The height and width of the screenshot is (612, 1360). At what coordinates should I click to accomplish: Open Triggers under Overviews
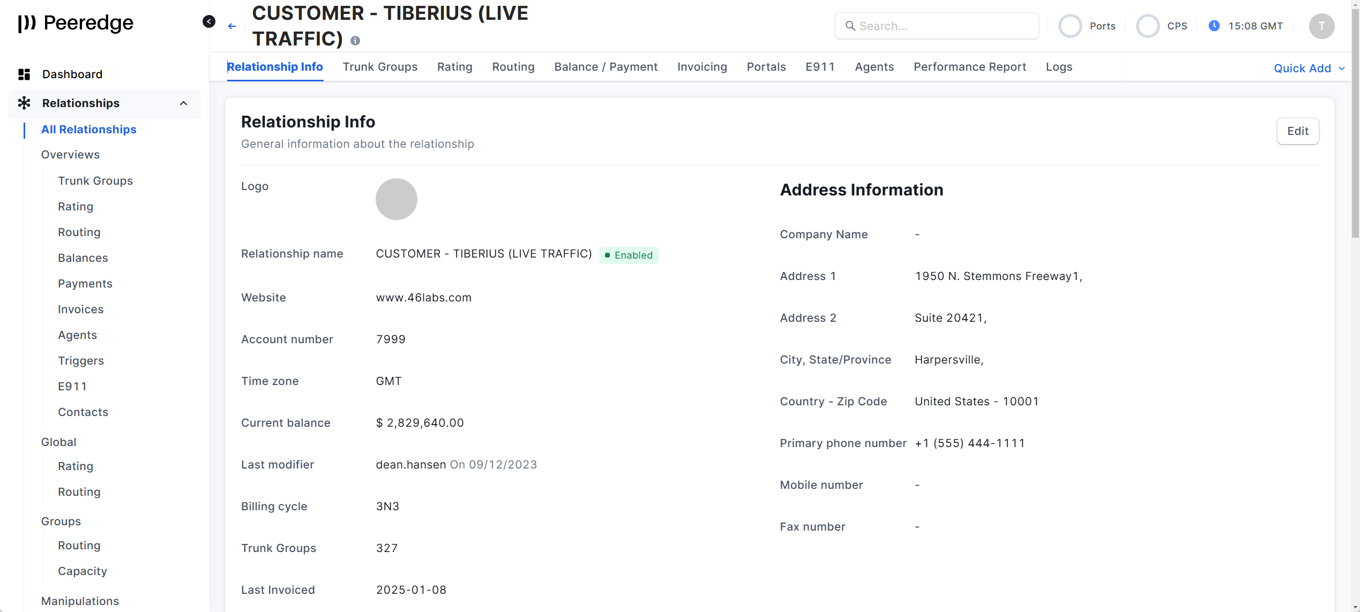(81, 361)
